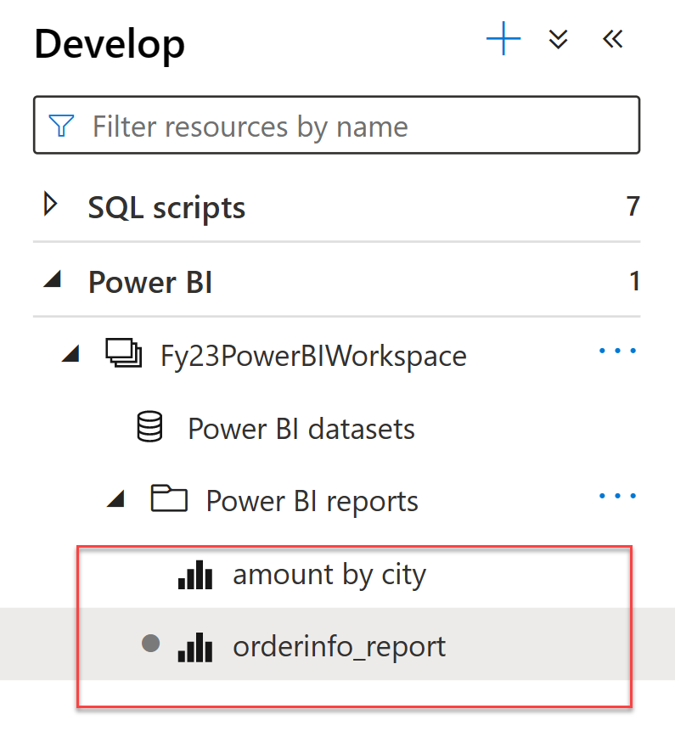Click the plus icon to add resource
This screenshot has height=737, width=675.
tap(503, 38)
